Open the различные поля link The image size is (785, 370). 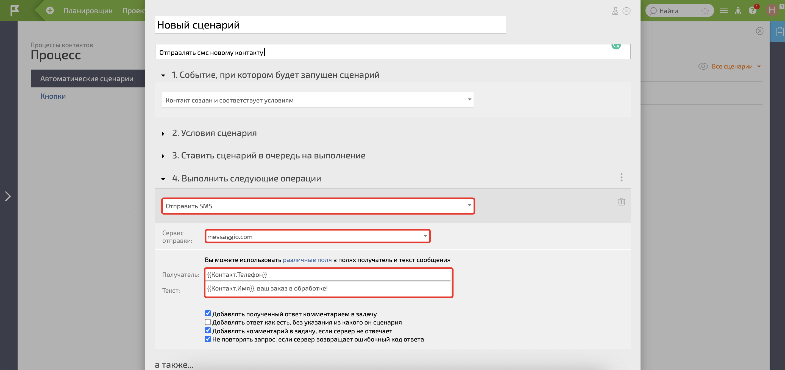pyautogui.click(x=307, y=260)
